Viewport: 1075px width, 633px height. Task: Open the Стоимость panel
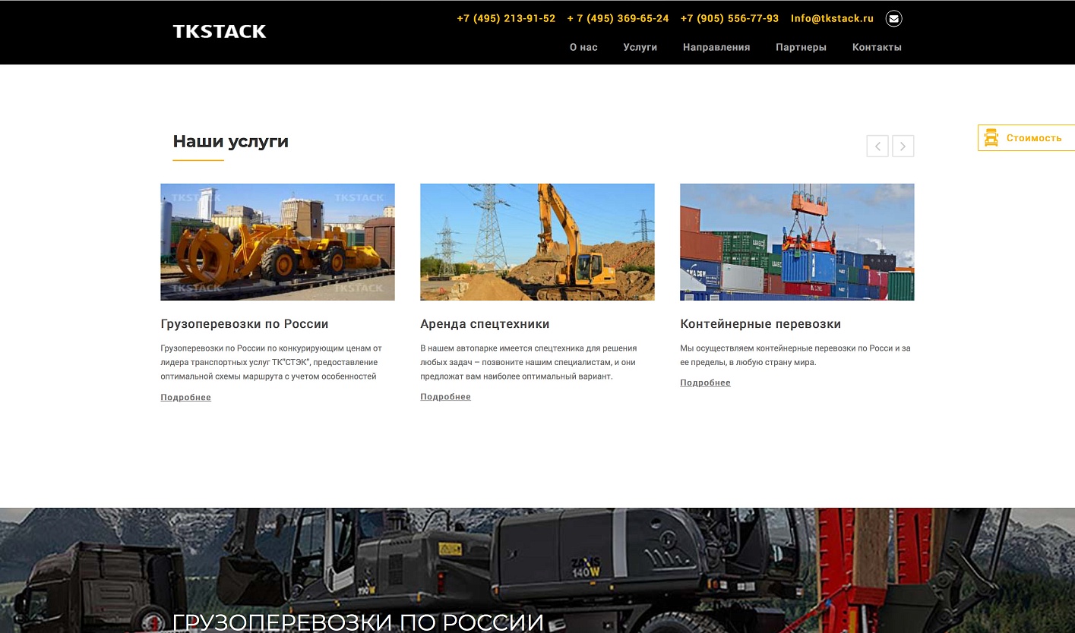coord(1033,137)
